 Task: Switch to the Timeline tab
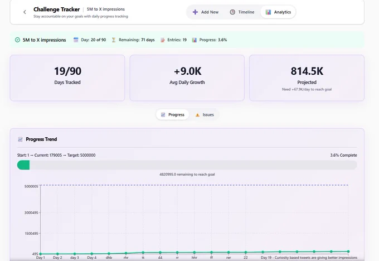(x=242, y=12)
